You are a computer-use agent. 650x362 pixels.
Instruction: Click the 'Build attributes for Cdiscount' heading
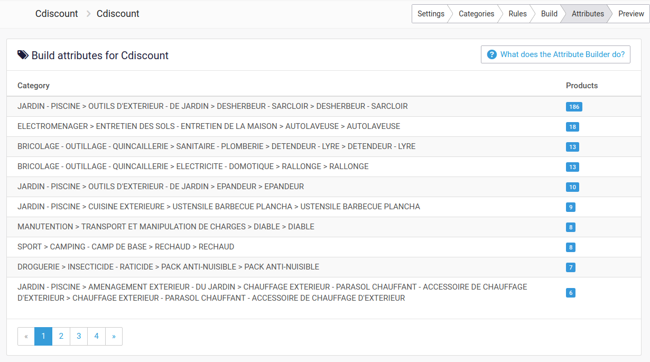pyautogui.click(x=100, y=55)
